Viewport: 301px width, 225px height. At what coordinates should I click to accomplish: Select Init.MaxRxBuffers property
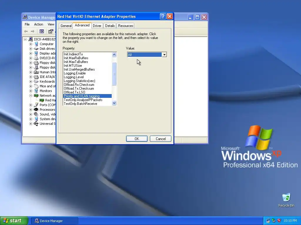87,58
